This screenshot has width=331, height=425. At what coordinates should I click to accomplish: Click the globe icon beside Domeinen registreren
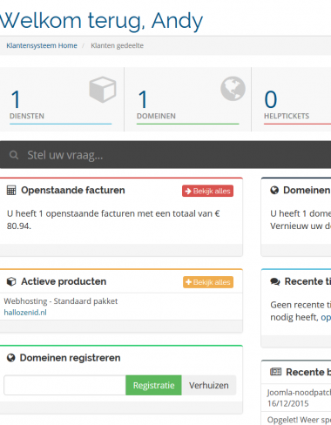click(x=11, y=358)
